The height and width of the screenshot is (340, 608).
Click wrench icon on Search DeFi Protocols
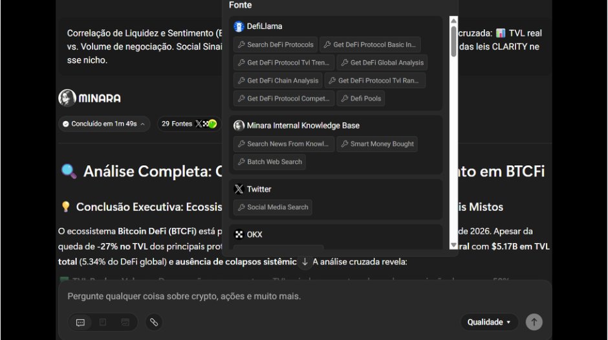tap(241, 45)
